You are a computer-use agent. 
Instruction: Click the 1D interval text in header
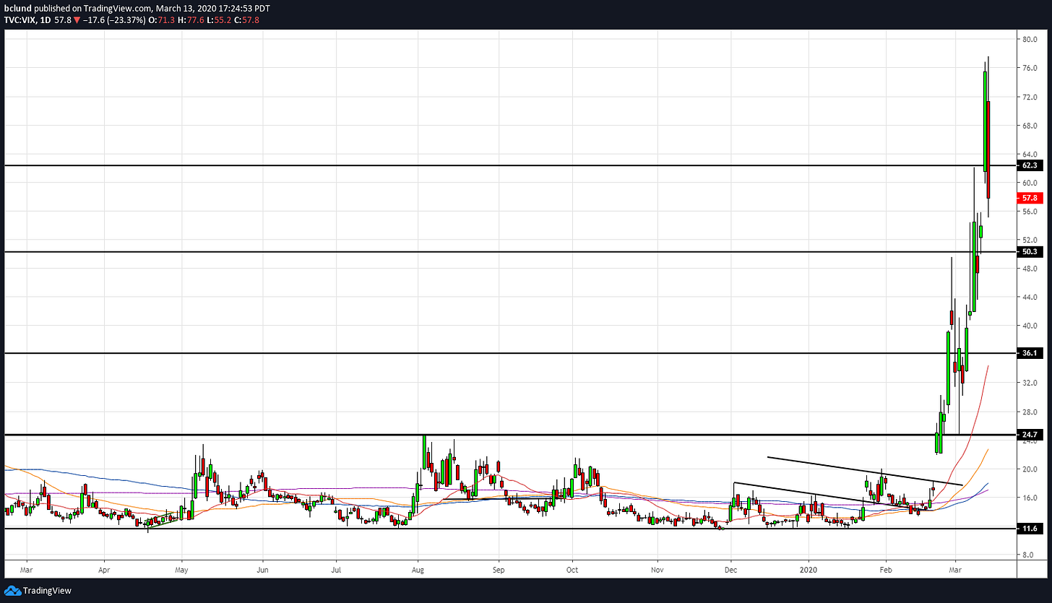(44, 19)
